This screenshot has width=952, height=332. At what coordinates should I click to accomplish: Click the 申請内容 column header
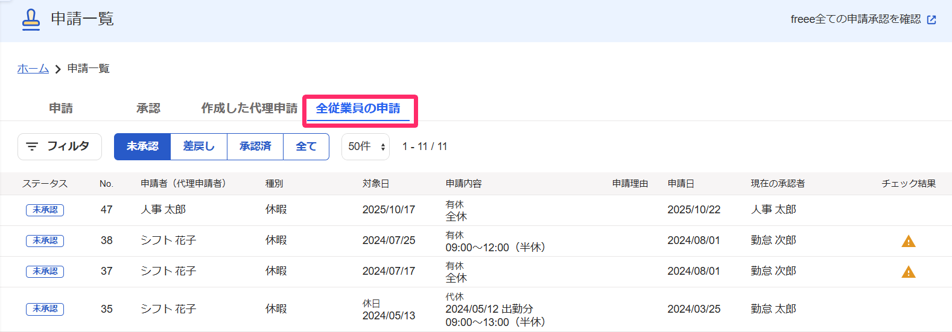[463, 184]
